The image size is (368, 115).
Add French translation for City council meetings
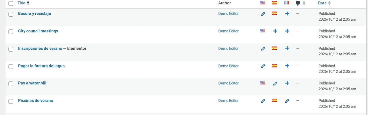(x=287, y=31)
